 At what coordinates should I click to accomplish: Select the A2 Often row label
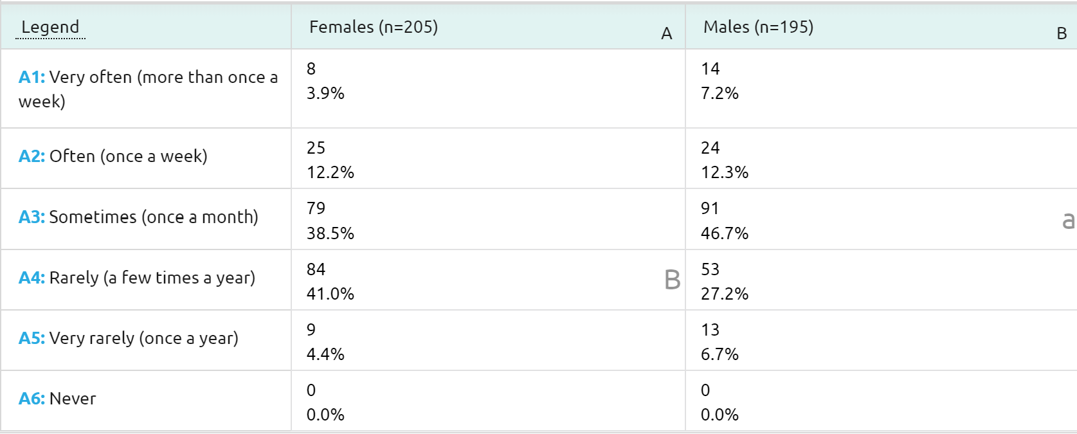[113, 156]
